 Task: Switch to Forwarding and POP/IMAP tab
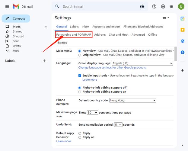(x=74, y=35)
